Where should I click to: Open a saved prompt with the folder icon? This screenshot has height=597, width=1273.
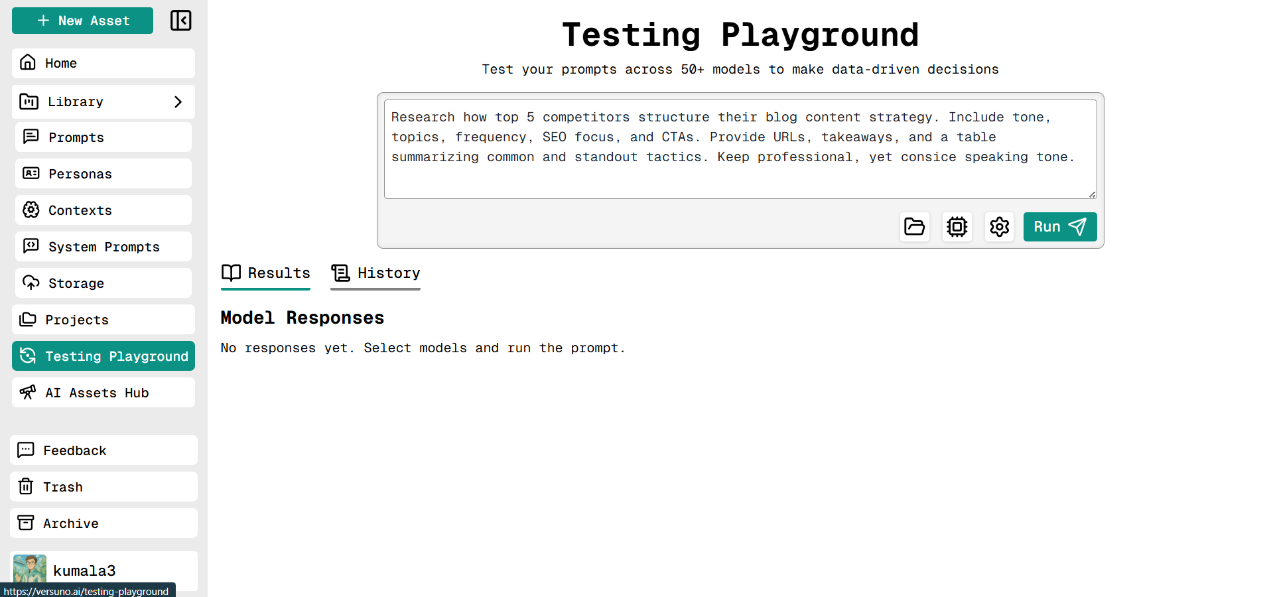point(914,226)
